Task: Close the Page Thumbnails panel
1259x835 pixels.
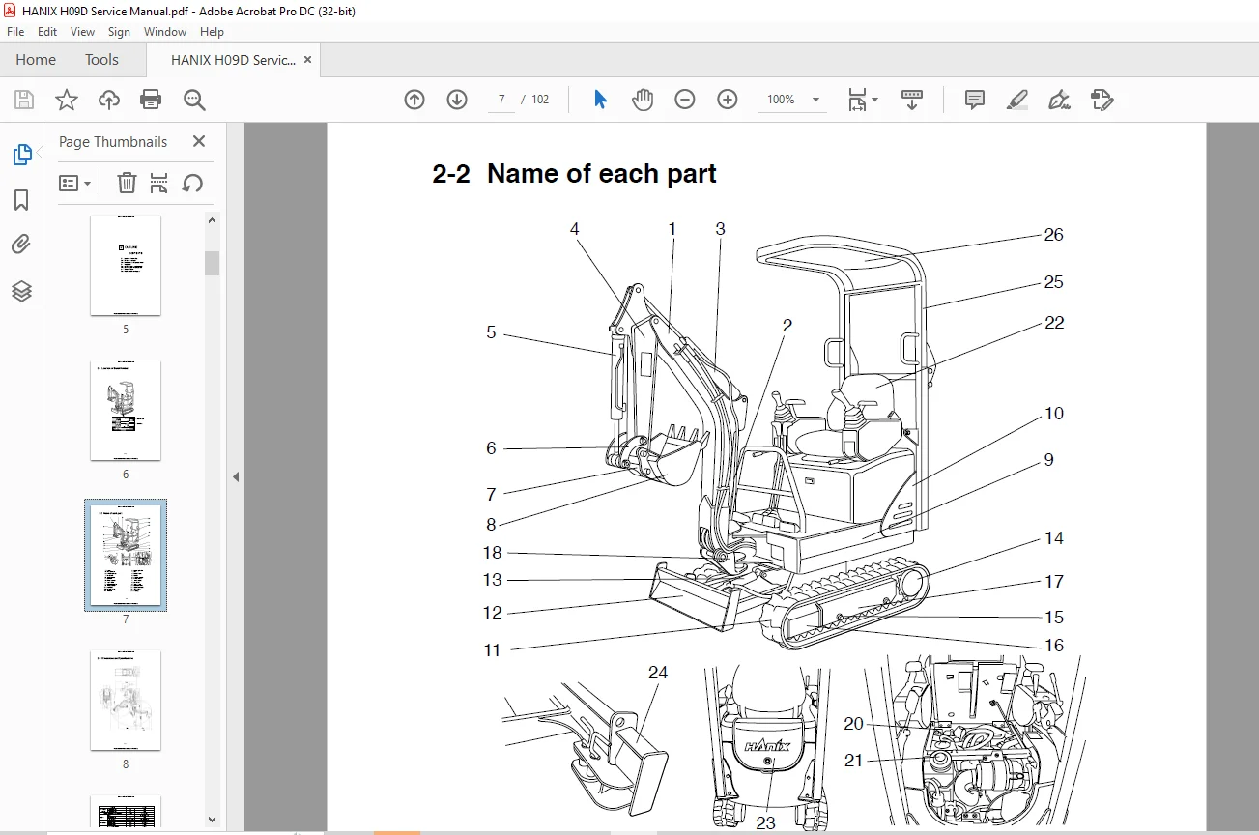Action: click(199, 141)
